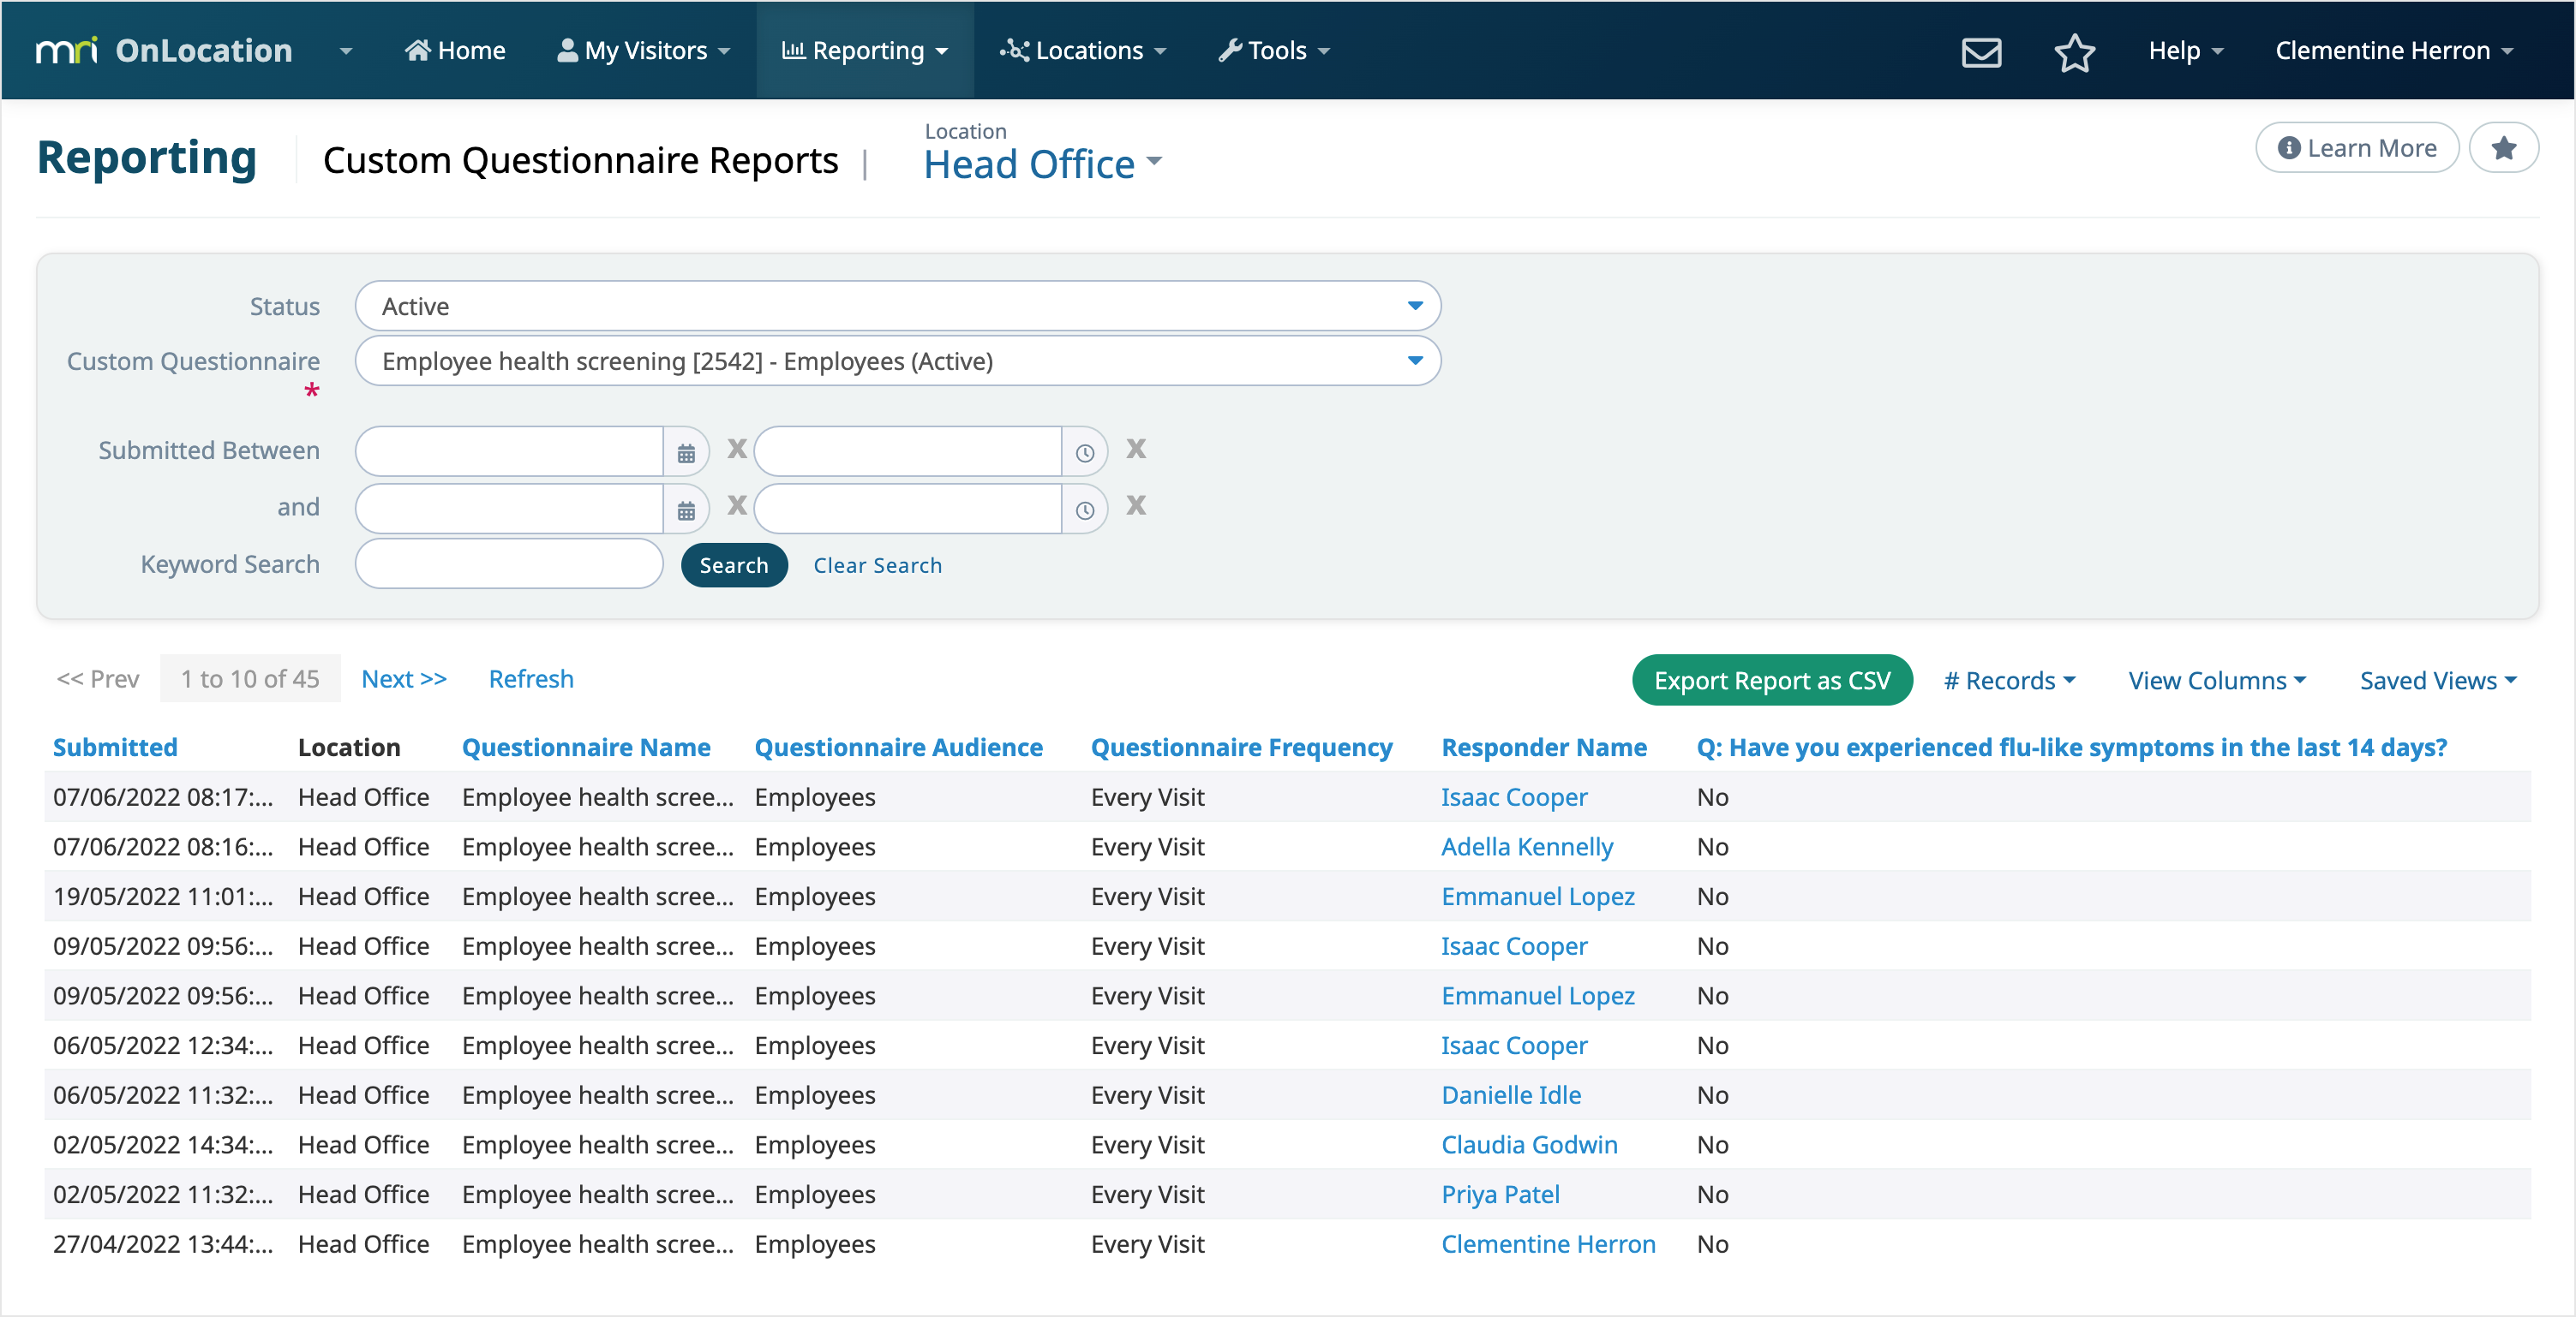
Task: Open the Status dropdown
Action: pos(897,306)
